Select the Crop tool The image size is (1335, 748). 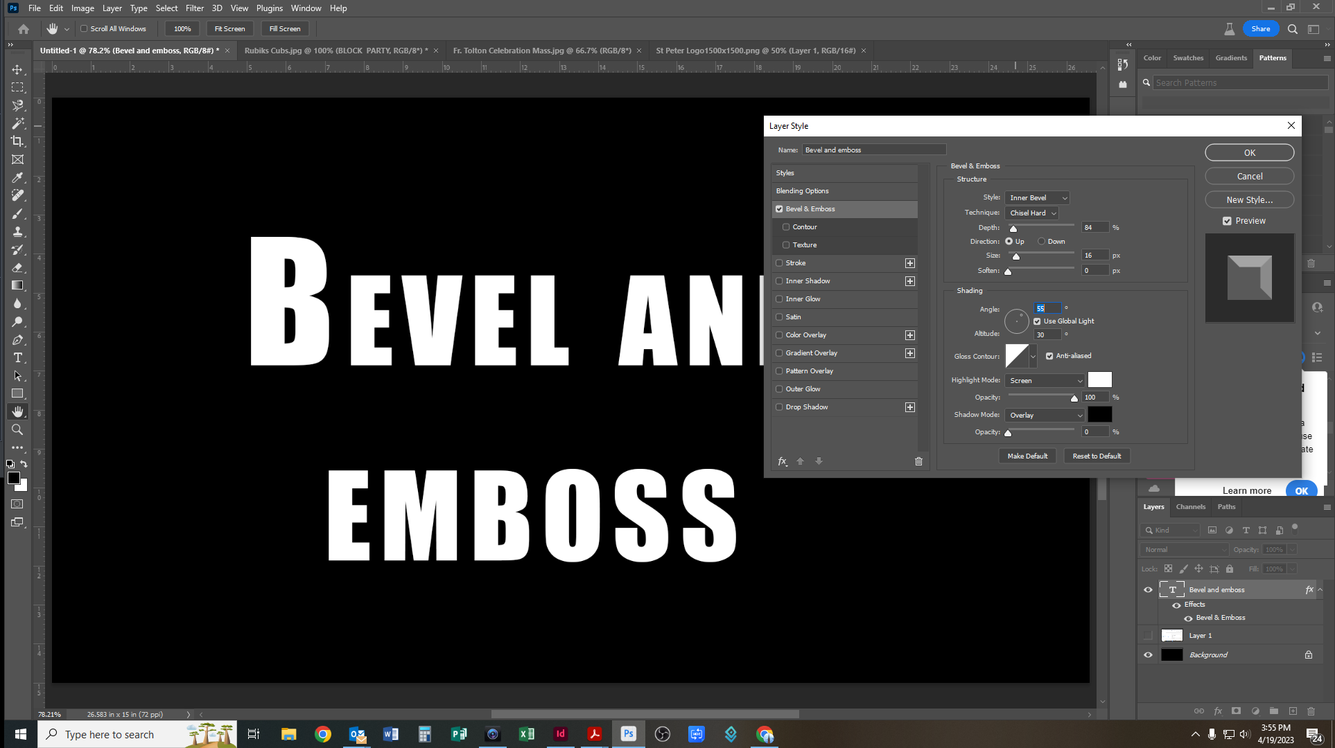click(17, 141)
